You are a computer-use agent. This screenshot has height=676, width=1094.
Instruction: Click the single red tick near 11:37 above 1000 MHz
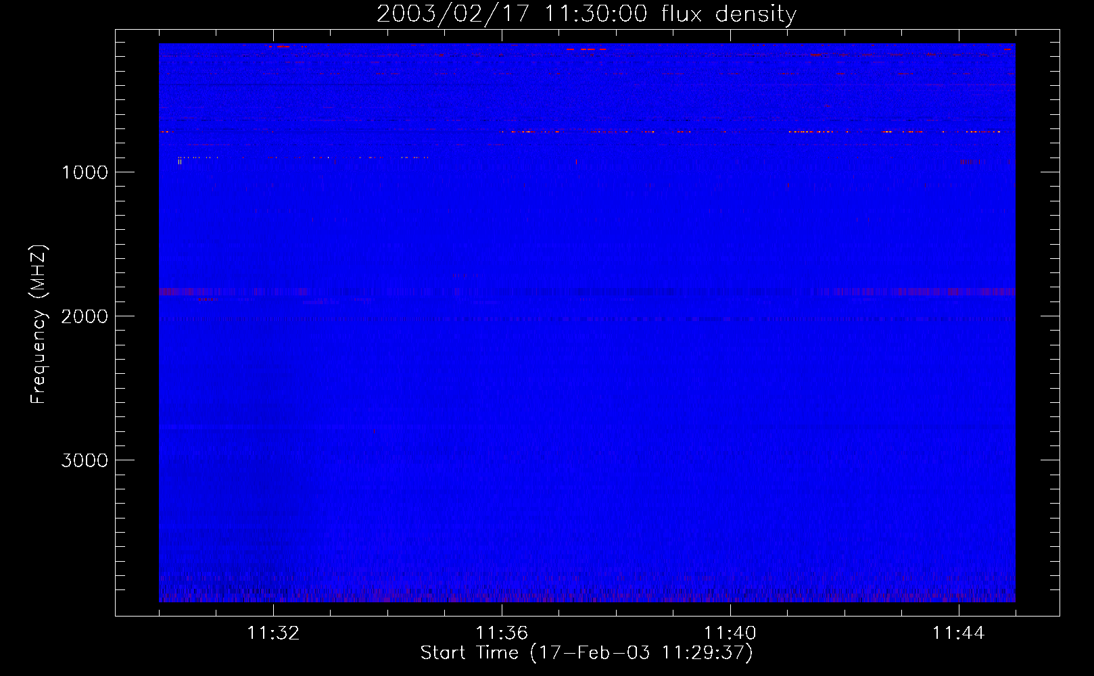(x=576, y=162)
